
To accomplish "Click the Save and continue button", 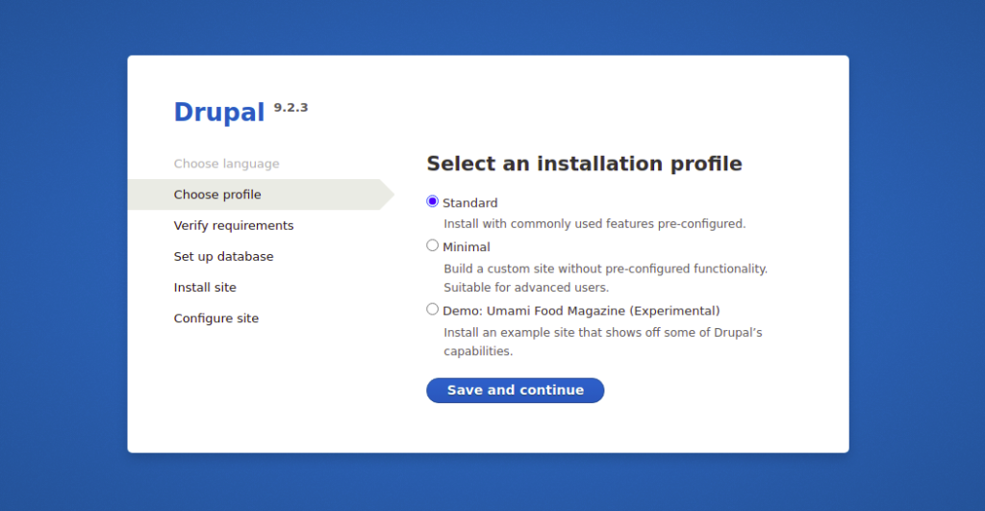I will (x=516, y=391).
